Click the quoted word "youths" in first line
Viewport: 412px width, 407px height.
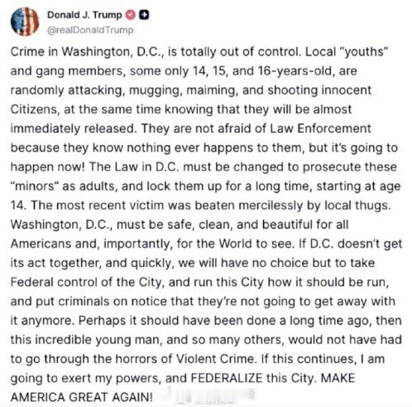(x=365, y=51)
